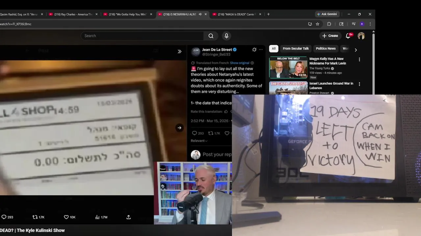Mute the IS NETANYAHU ALIVE tab audio
The image size is (421, 236).
[200, 14]
